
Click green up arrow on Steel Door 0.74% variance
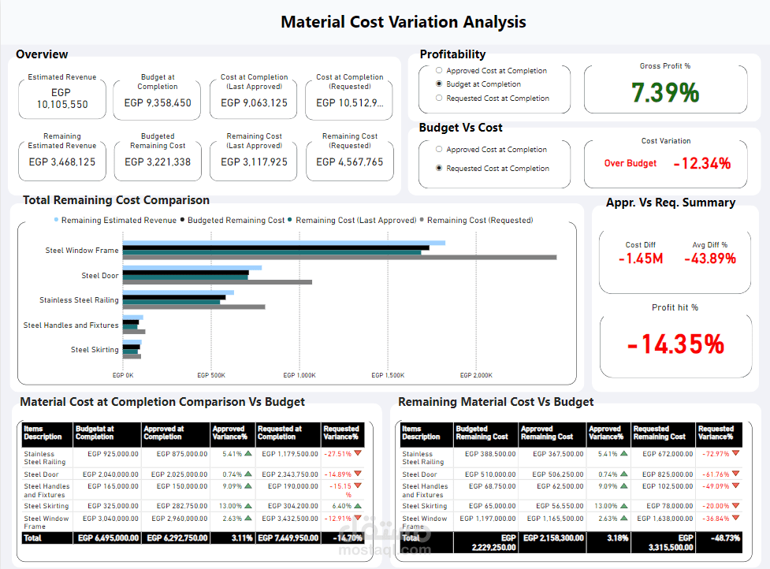point(248,474)
